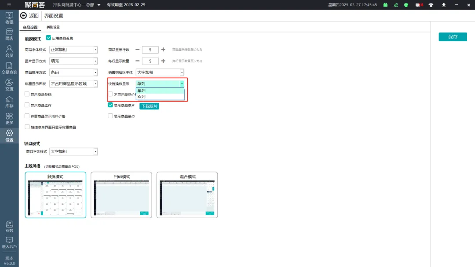Click the 保存 save button

tap(453, 37)
